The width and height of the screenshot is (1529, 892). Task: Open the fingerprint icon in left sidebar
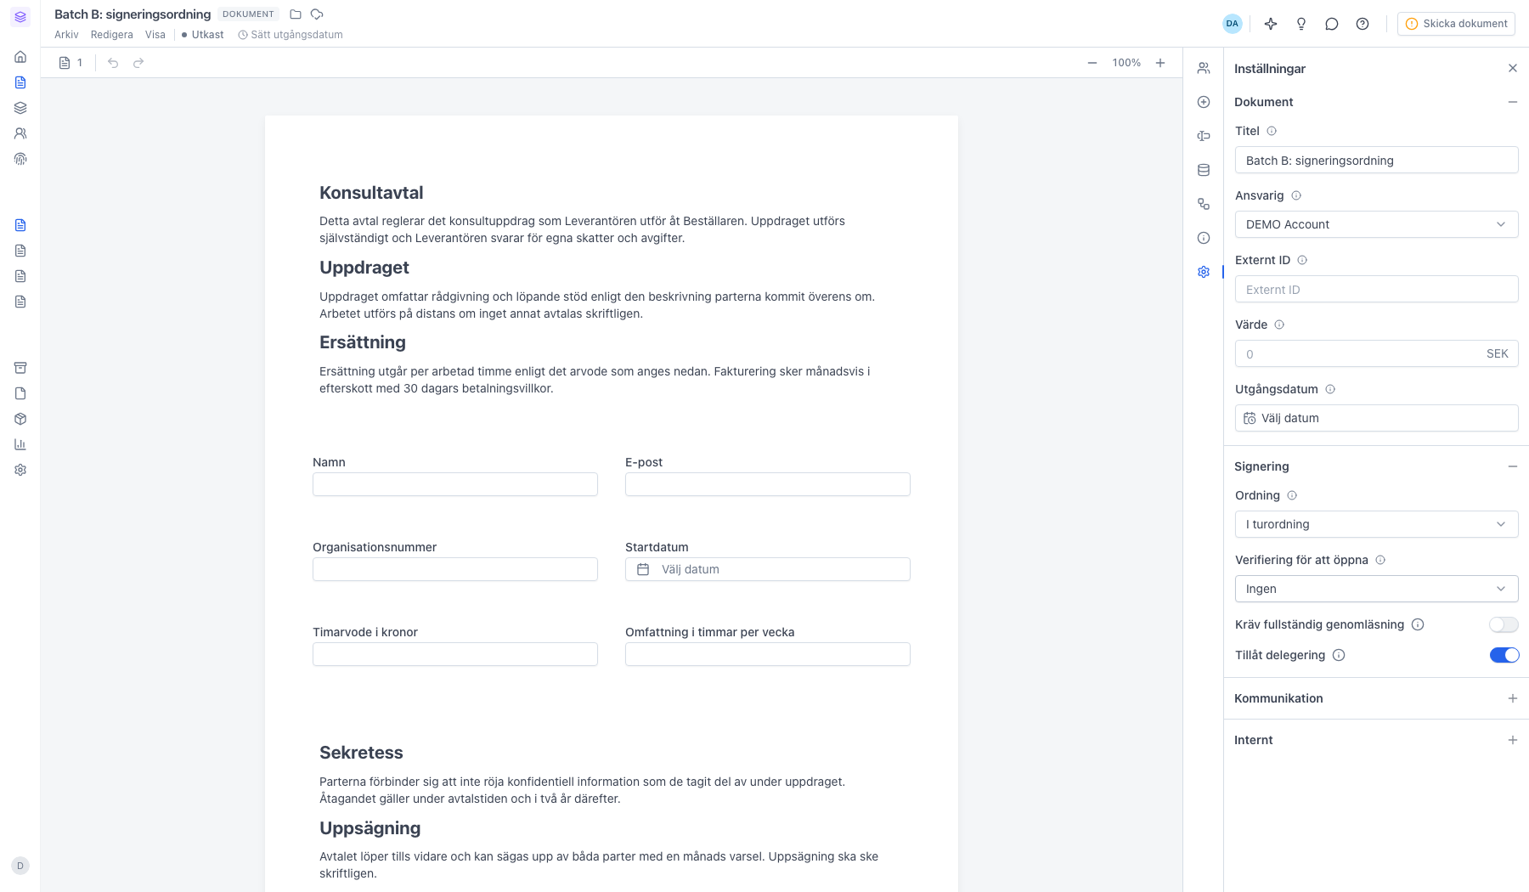coord(20,159)
